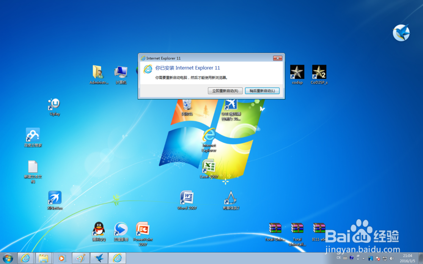The height and width of the screenshot is (264, 423).
Task: Close the Internet Explorer 11 dialog
Action: click(277, 58)
